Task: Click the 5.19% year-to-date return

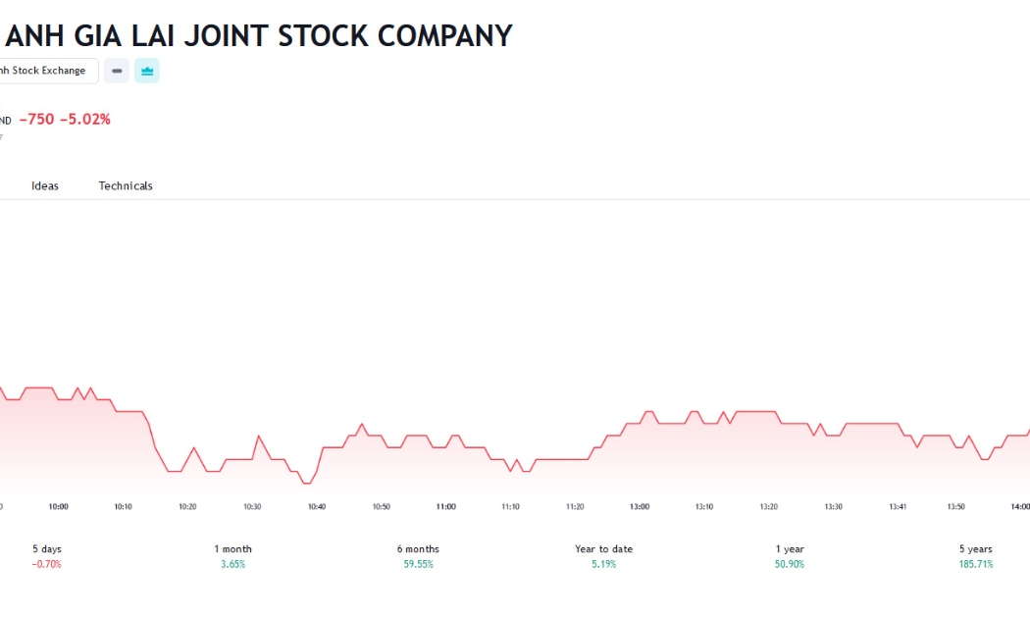Action: 603,564
